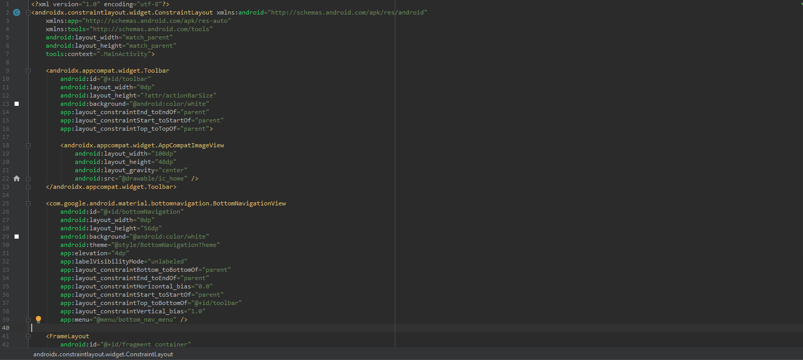Open white color swatch on line 29
This screenshot has height=360, width=803.
point(17,237)
